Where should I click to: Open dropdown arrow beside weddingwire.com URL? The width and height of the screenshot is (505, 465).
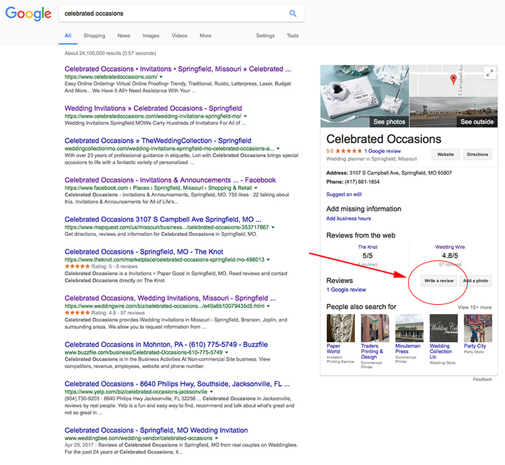268,306
